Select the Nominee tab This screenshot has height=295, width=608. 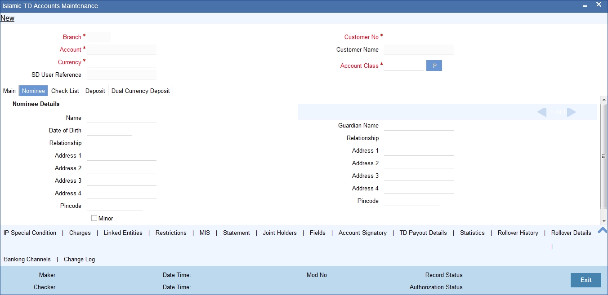[33, 91]
